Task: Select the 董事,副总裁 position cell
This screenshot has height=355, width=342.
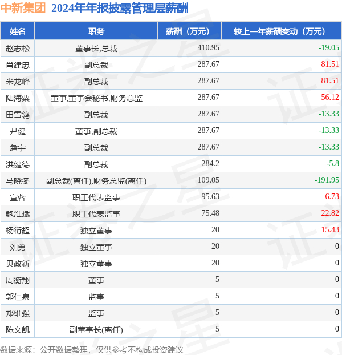Action: (96, 131)
